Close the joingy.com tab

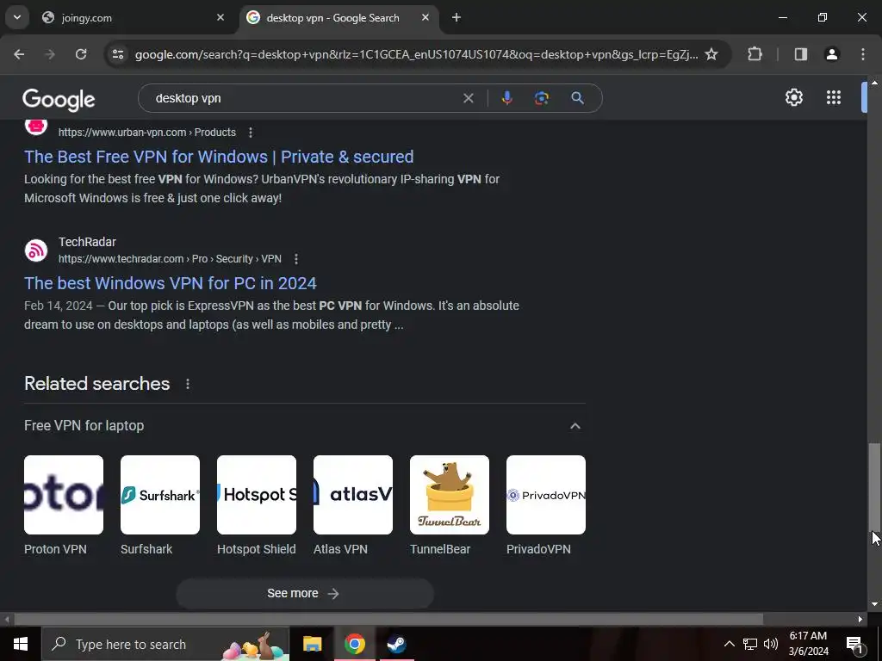pos(220,17)
